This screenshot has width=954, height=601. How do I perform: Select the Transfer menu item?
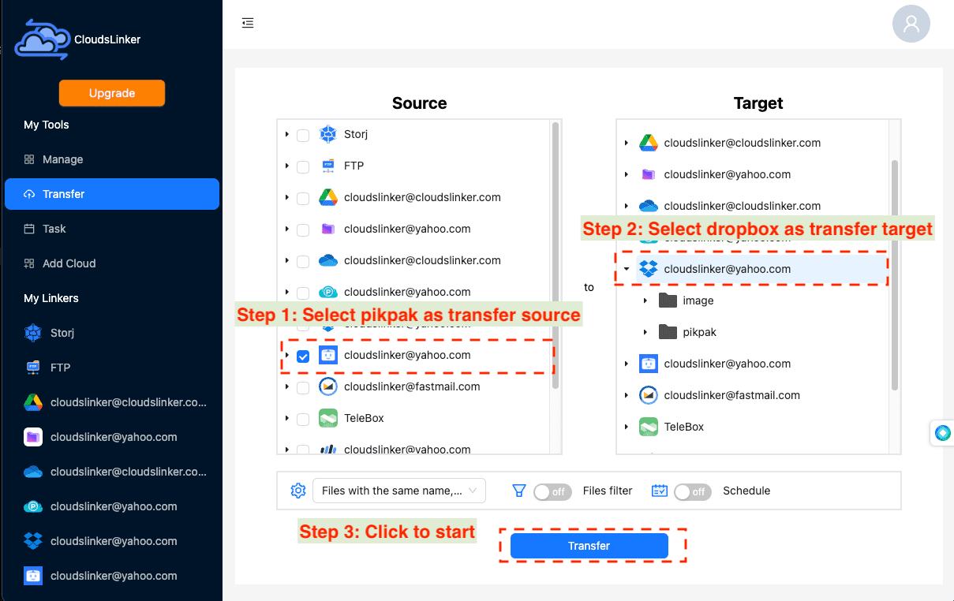[111, 194]
